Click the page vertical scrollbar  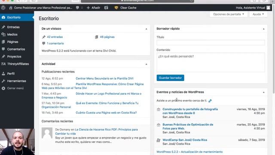coord(273,49)
